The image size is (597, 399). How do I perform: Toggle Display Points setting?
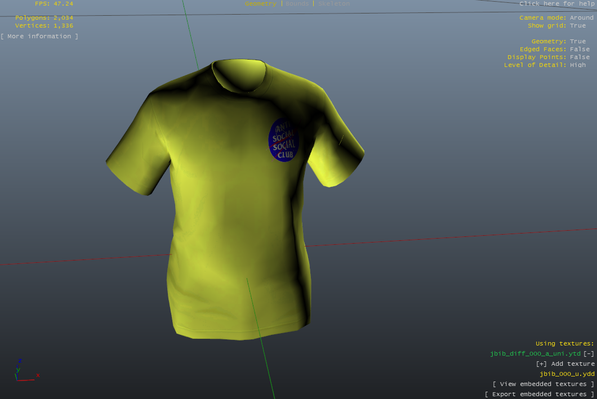[580, 57]
